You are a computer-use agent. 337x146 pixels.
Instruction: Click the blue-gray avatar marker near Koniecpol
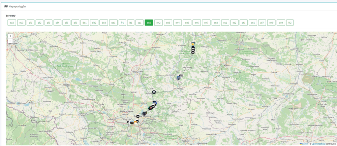click(178, 78)
